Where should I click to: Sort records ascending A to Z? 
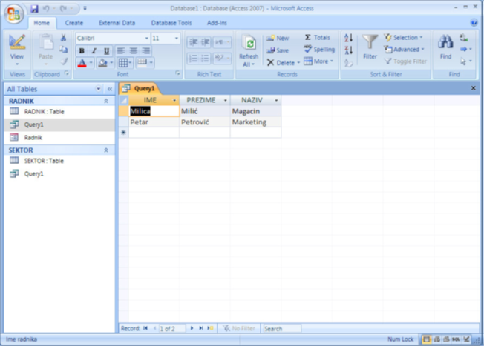pos(348,38)
